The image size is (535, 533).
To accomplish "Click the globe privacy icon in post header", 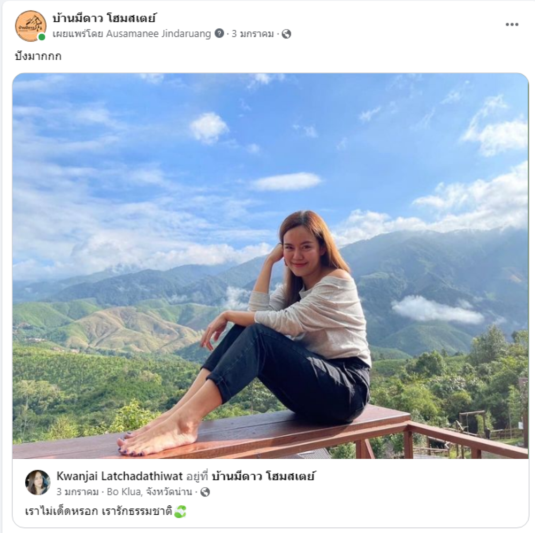I will pyautogui.click(x=286, y=34).
